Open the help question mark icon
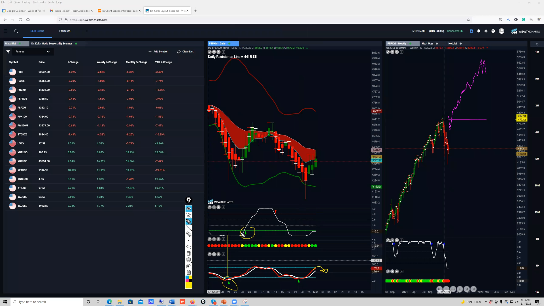 click(x=493, y=31)
